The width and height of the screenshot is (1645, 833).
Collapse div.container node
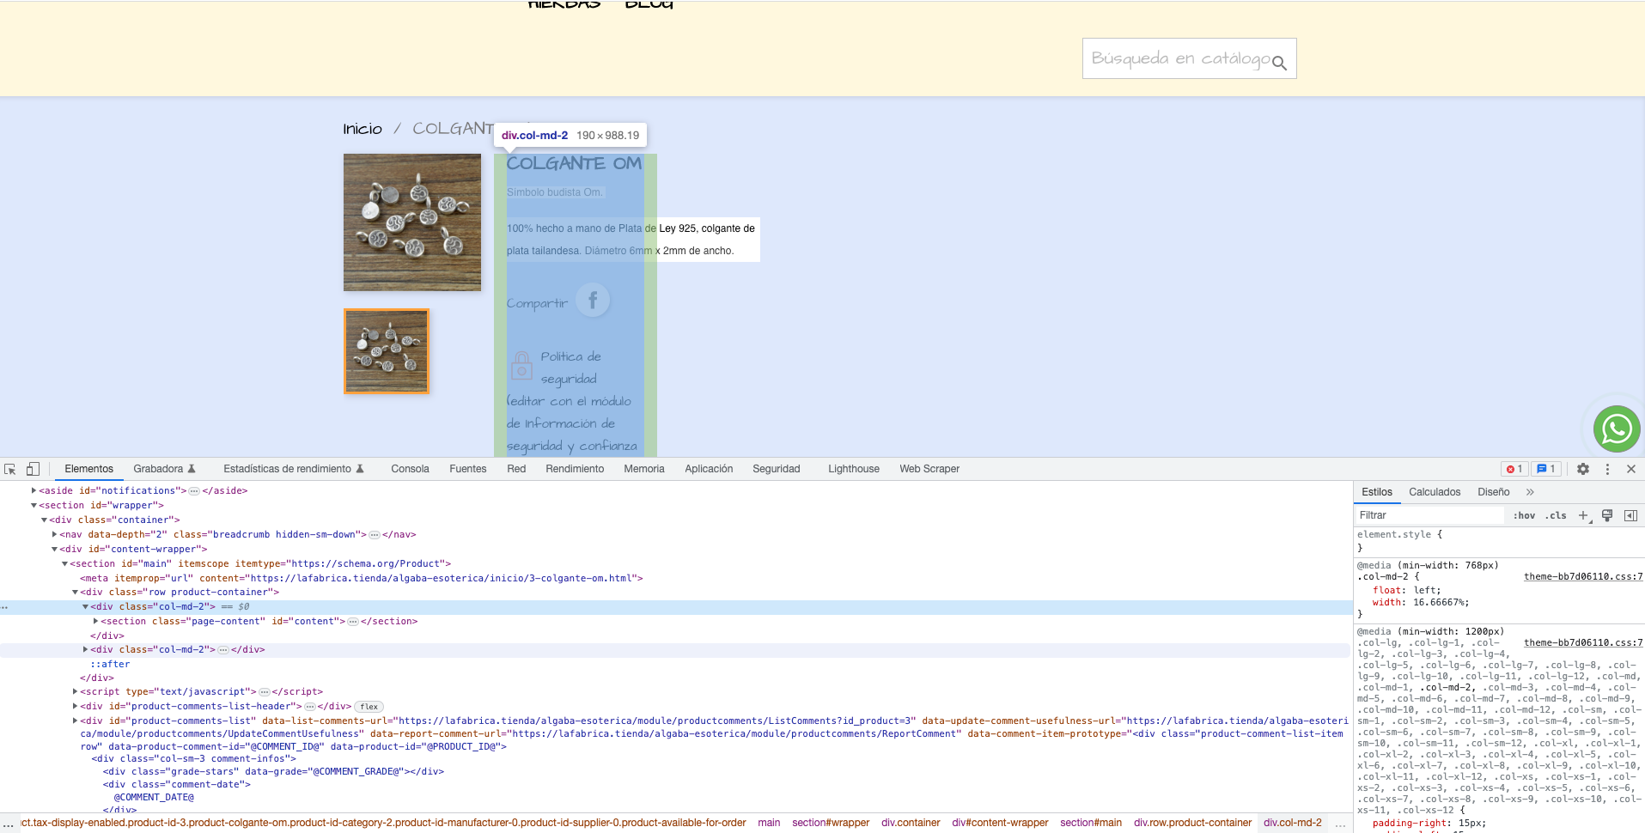44,520
